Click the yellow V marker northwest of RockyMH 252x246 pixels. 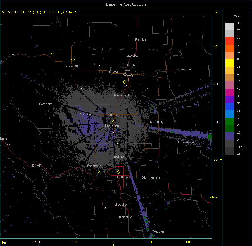[x=51, y=54]
